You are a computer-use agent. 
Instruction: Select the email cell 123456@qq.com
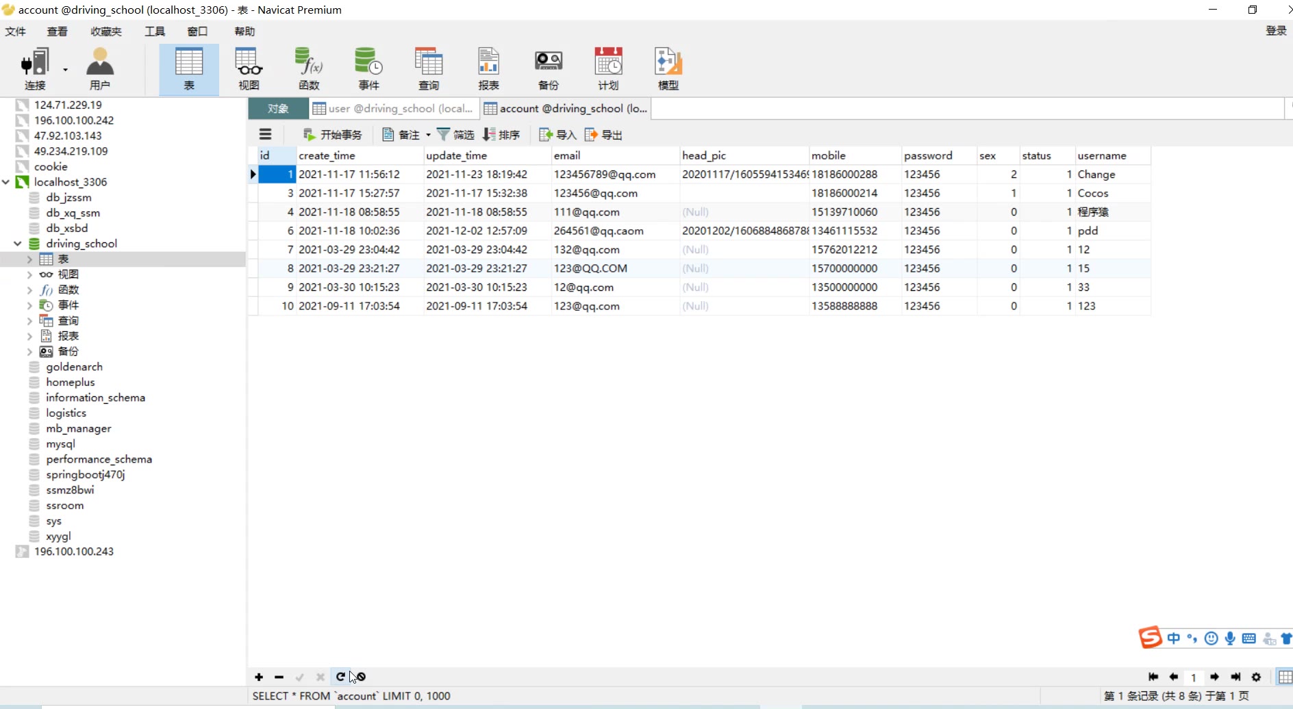(x=615, y=193)
